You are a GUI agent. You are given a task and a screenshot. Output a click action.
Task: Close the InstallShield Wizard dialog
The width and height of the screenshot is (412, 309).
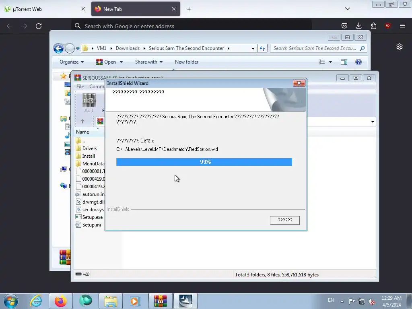click(299, 83)
